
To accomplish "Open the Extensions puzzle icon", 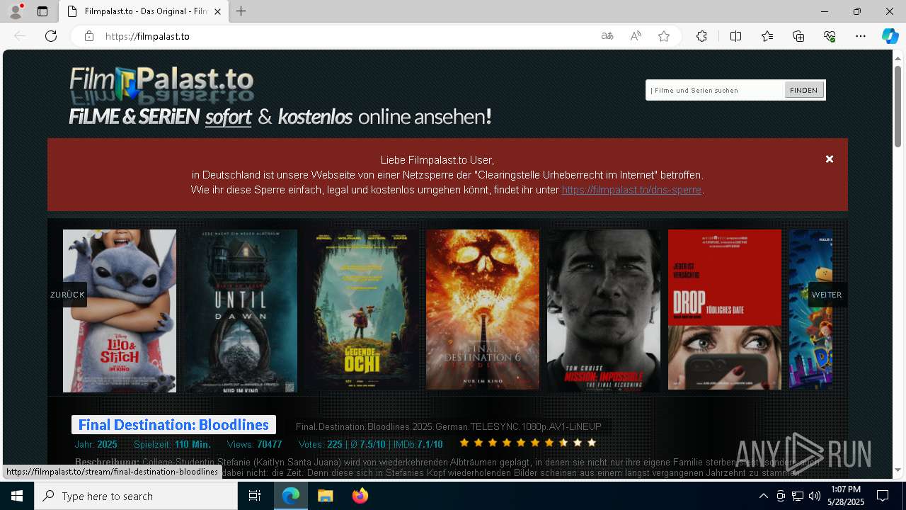I will coord(701,36).
